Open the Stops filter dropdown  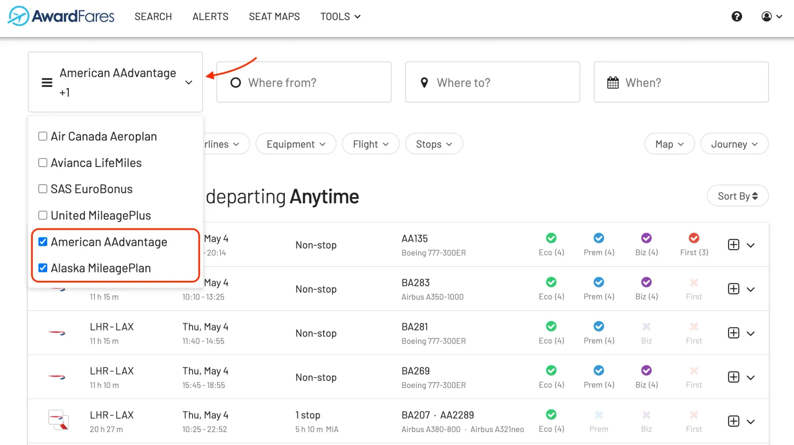point(434,144)
